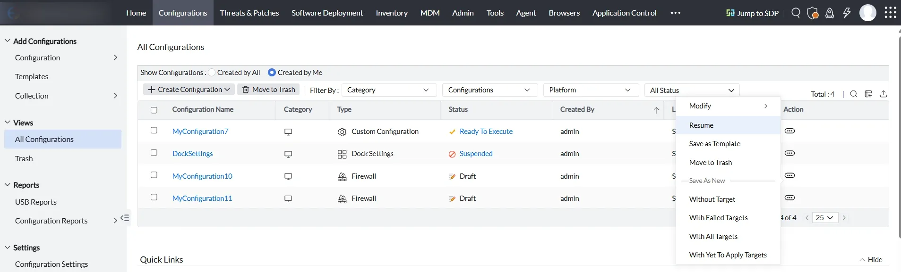
Task: Open the apps grid launcher
Action: click(890, 13)
